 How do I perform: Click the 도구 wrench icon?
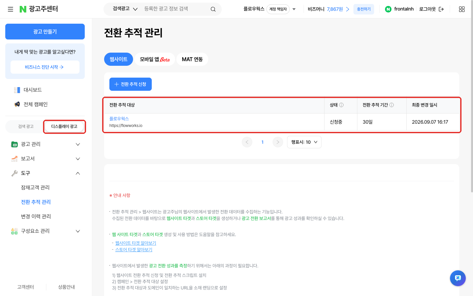(14, 173)
